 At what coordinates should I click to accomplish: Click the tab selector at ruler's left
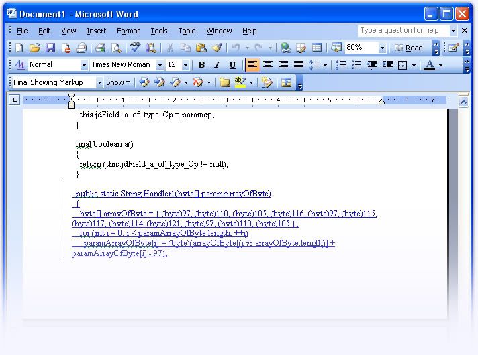14,100
